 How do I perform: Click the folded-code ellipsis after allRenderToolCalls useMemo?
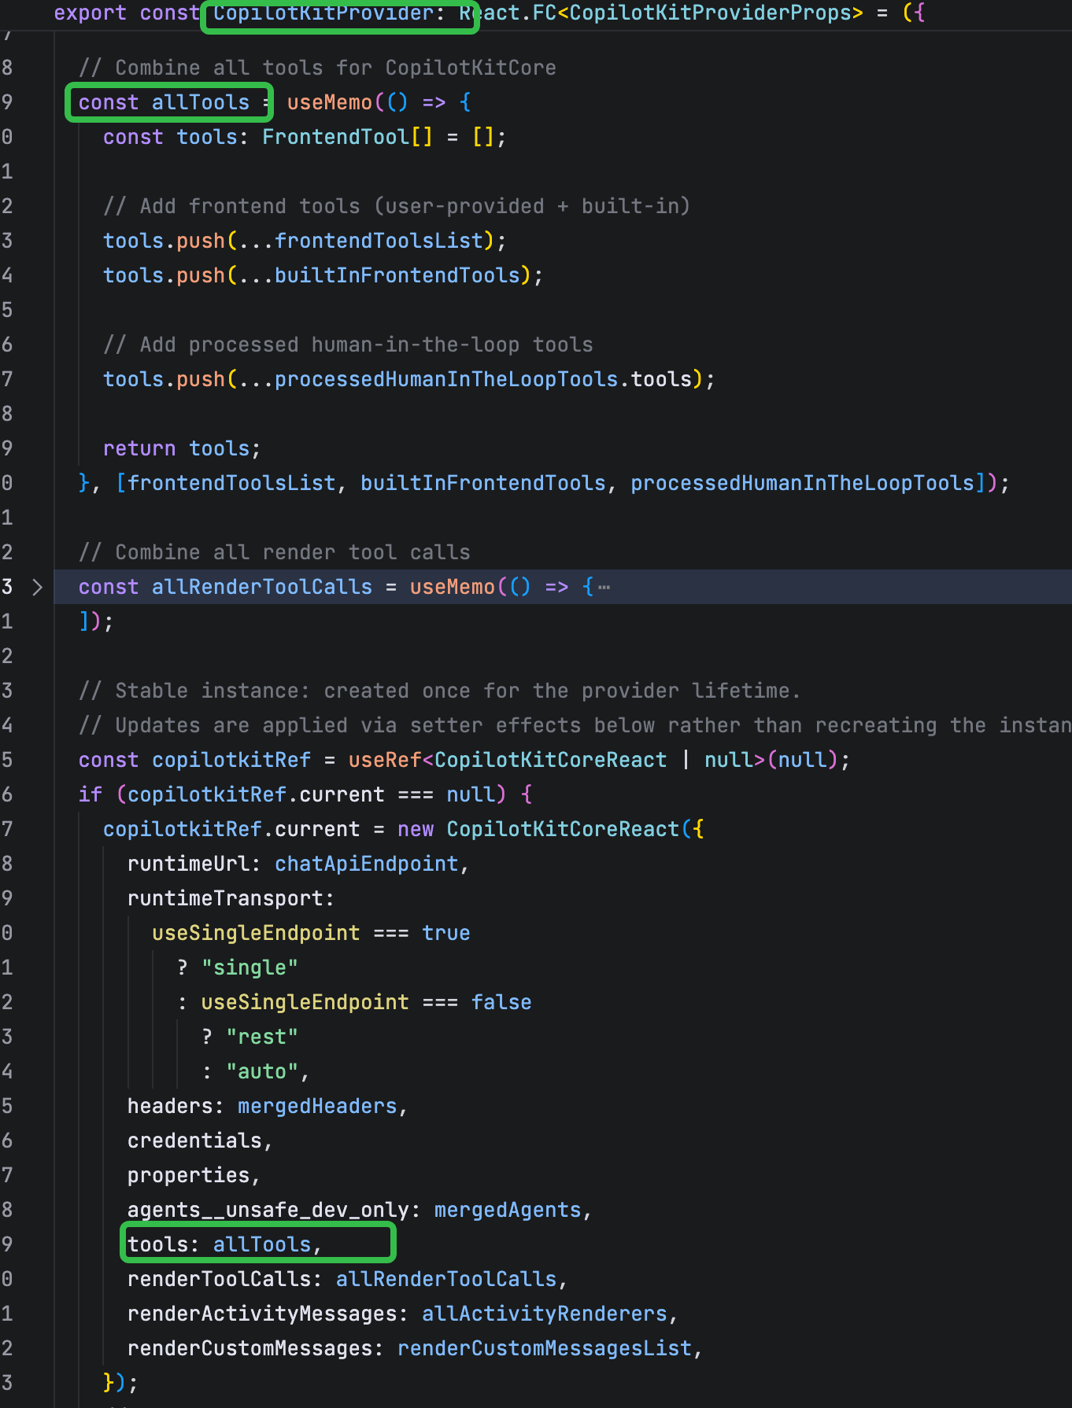pos(604,587)
